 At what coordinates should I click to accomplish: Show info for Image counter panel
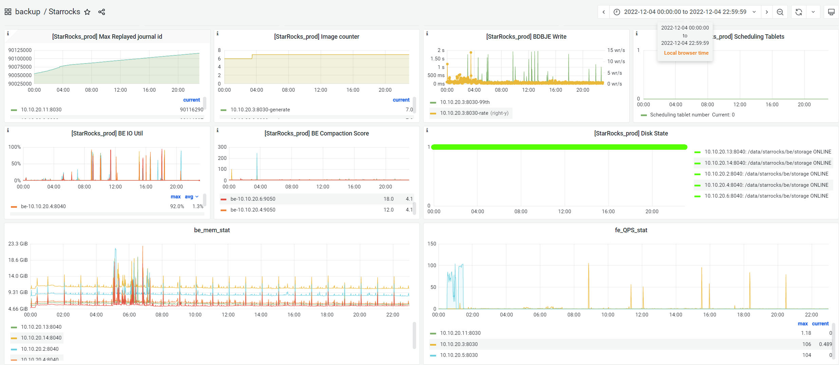[218, 34]
